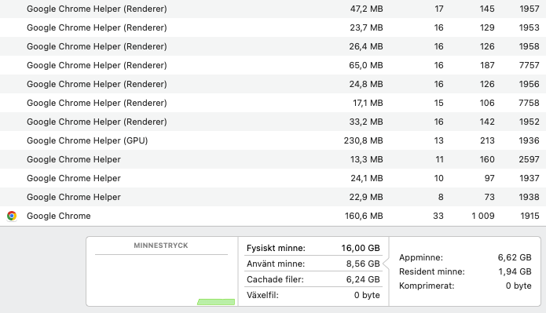The width and height of the screenshot is (546, 313).
Task: Select the Renderer process using 65,0 MB
Action: point(273,65)
